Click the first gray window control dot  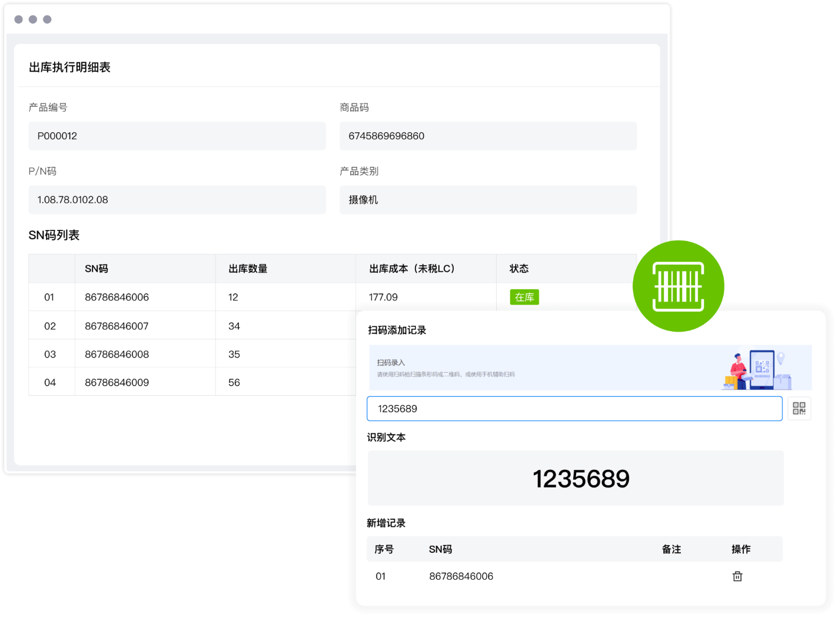19,19
